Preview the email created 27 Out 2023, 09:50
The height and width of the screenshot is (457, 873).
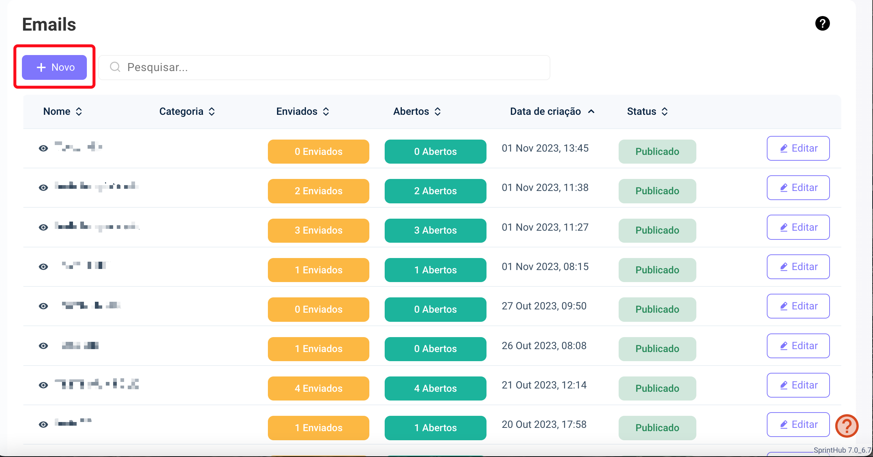(43, 306)
